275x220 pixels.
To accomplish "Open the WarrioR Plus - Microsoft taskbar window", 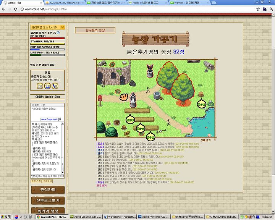I will pyautogui.click(x=120, y=217).
